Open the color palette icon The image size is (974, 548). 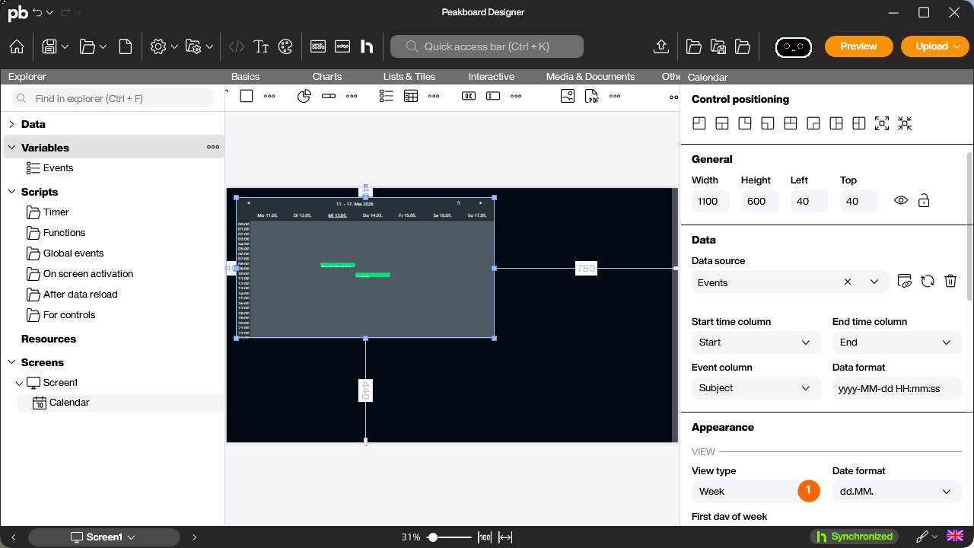[x=285, y=46]
